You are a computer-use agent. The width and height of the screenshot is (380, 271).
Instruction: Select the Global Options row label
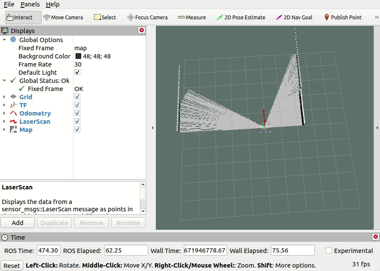click(41, 40)
